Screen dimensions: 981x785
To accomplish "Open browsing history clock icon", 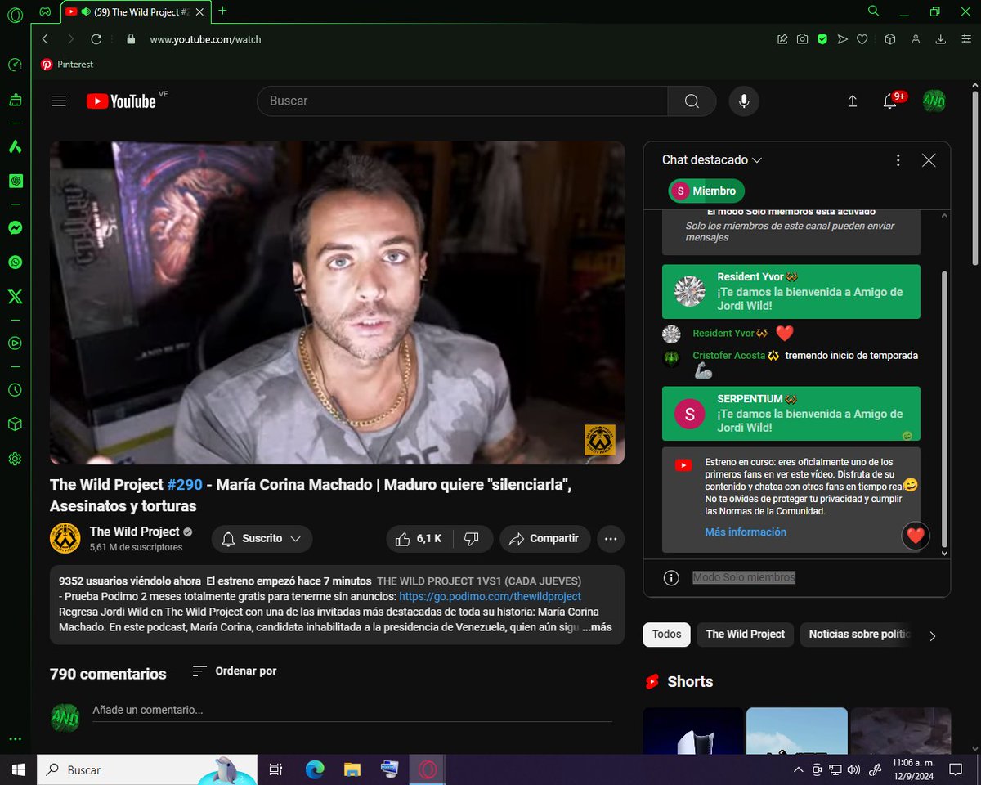I will [x=15, y=390].
